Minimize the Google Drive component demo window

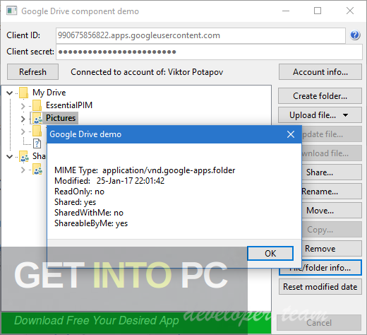[286, 11]
